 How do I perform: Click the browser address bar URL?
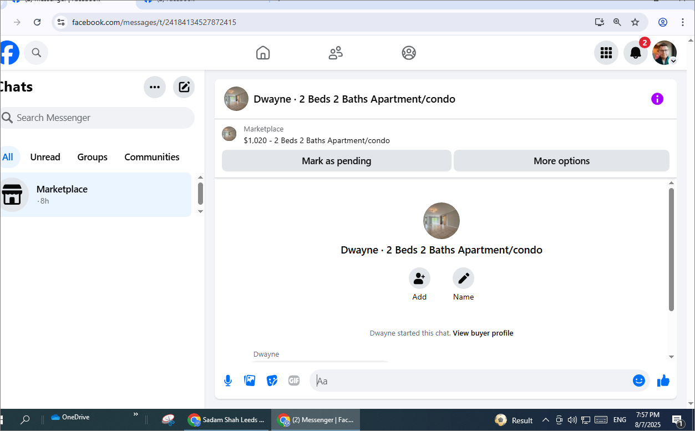(154, 23)
